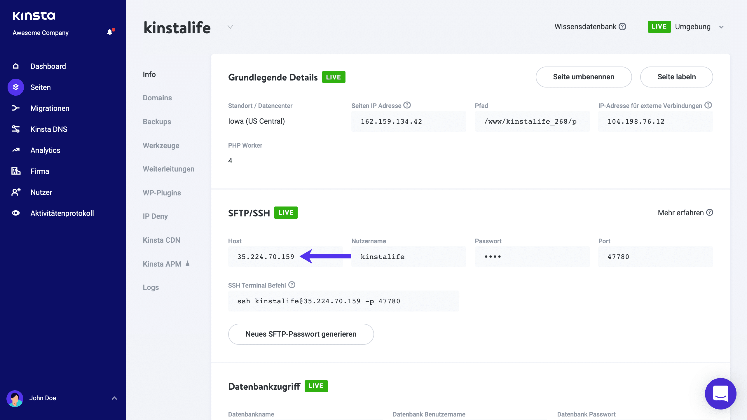Select Seiten in the left sidebar
The width and height of the screenshot is (747, 420).
point(41,87)
